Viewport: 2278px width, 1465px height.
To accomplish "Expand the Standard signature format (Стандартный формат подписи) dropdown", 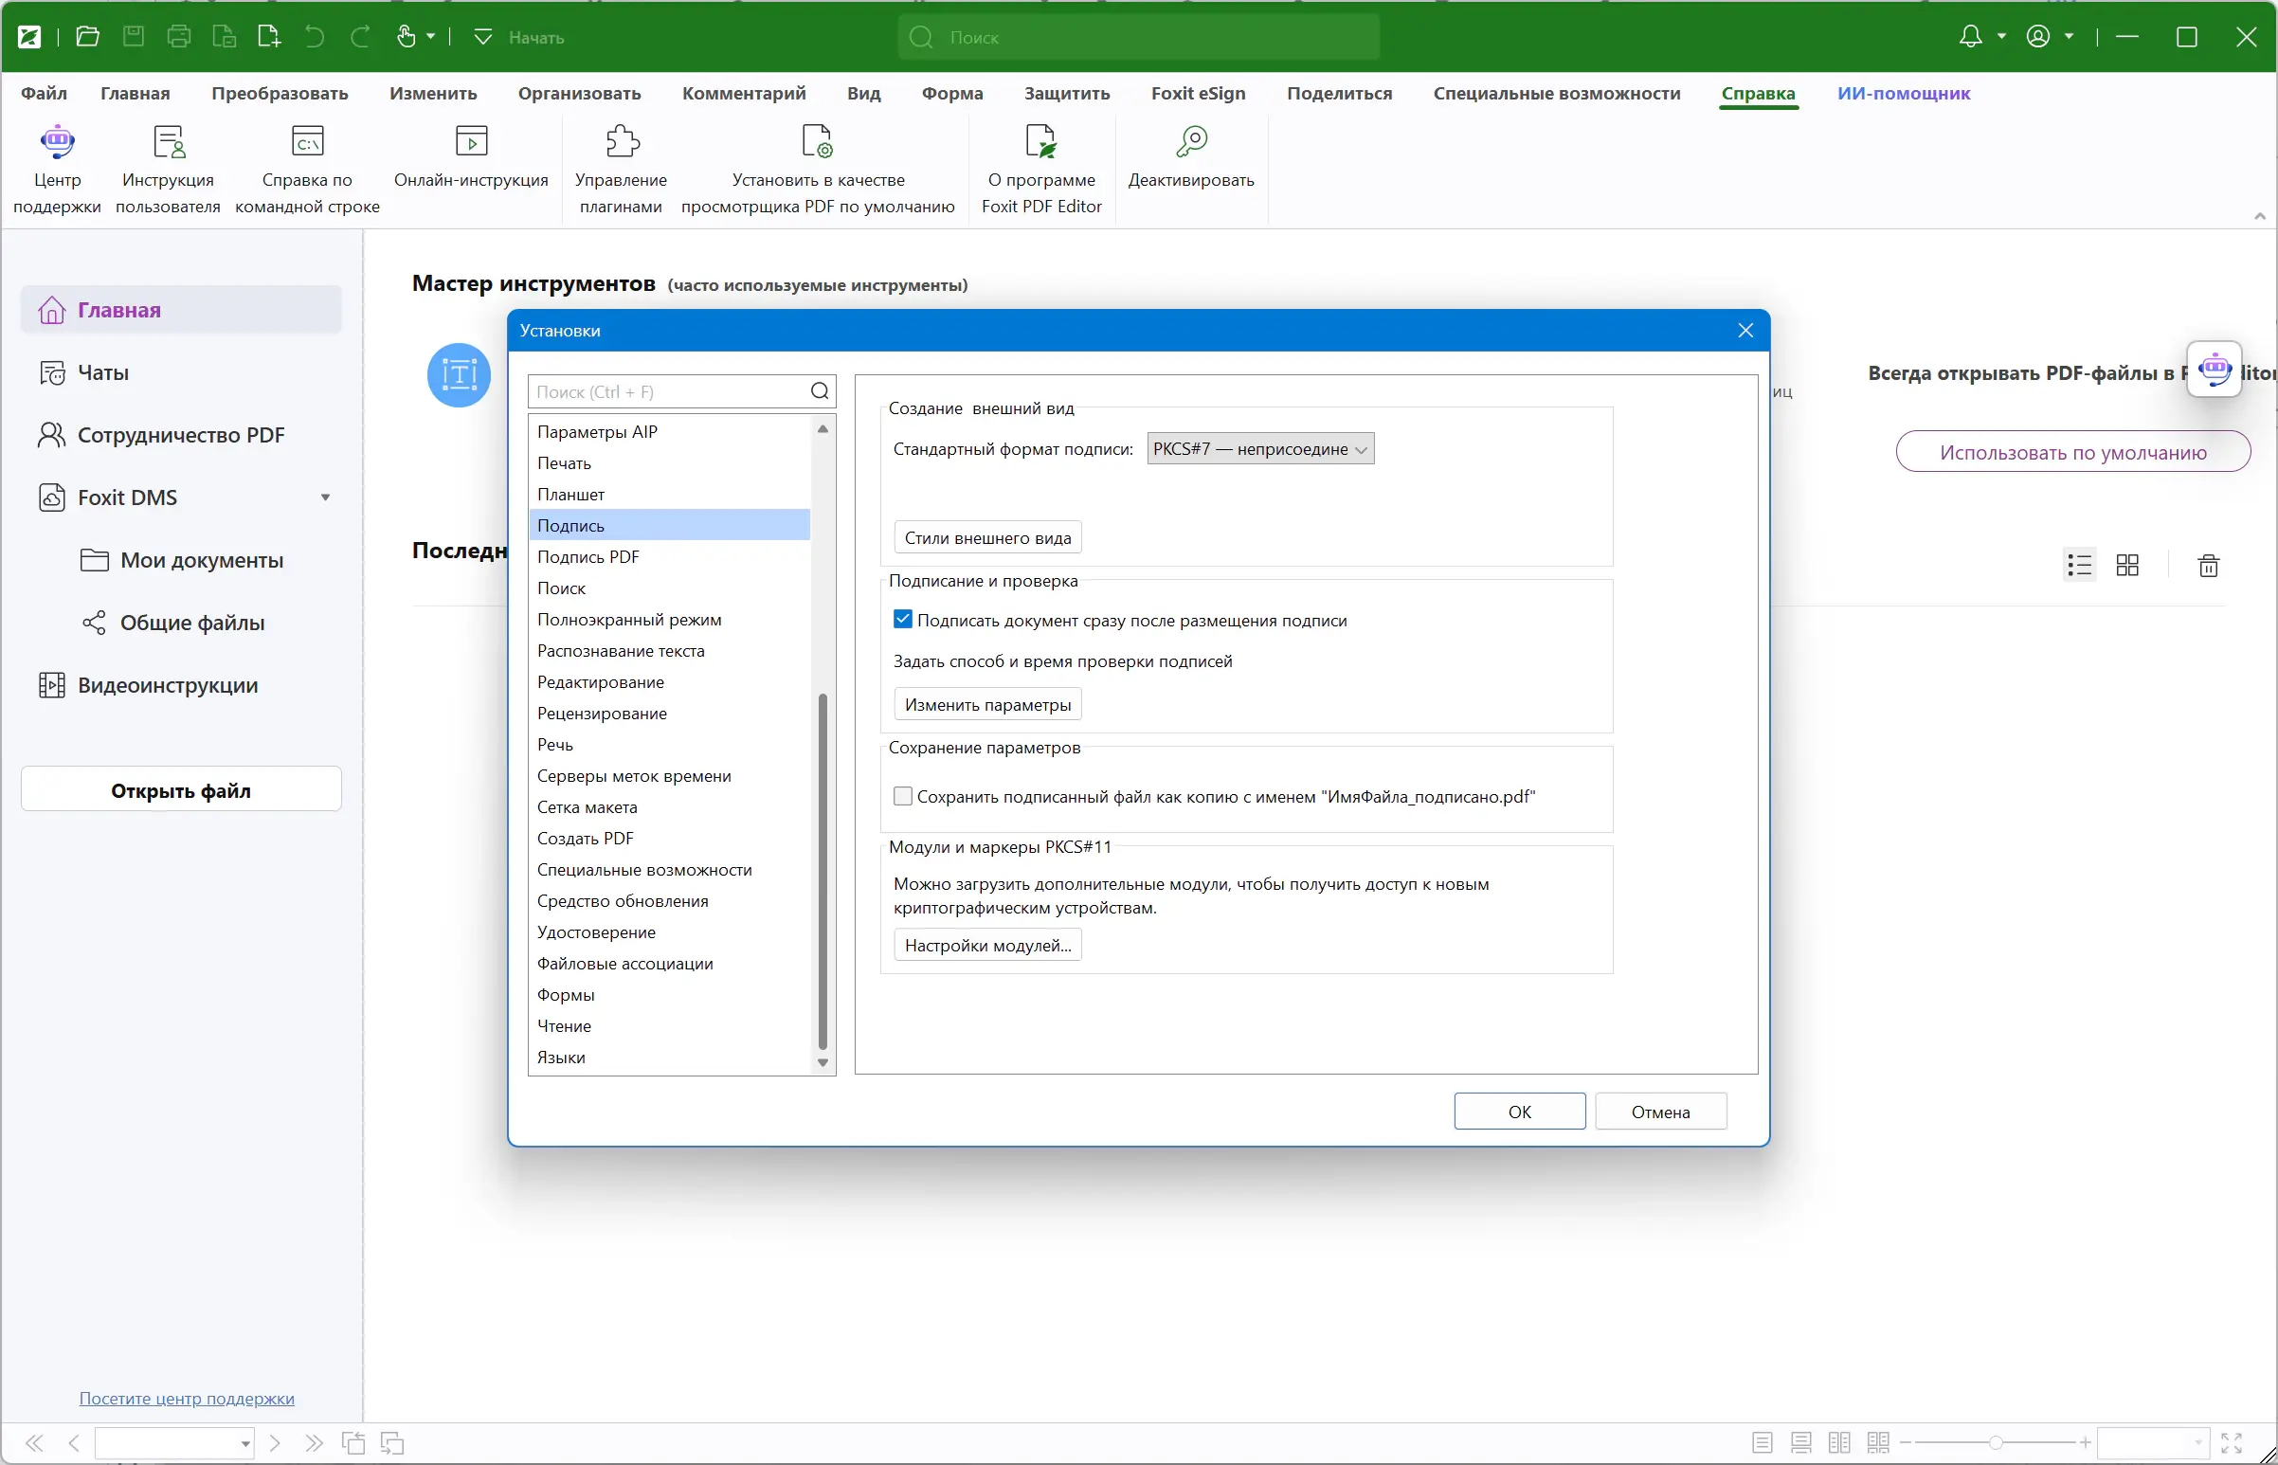I will coord(1260,449).
